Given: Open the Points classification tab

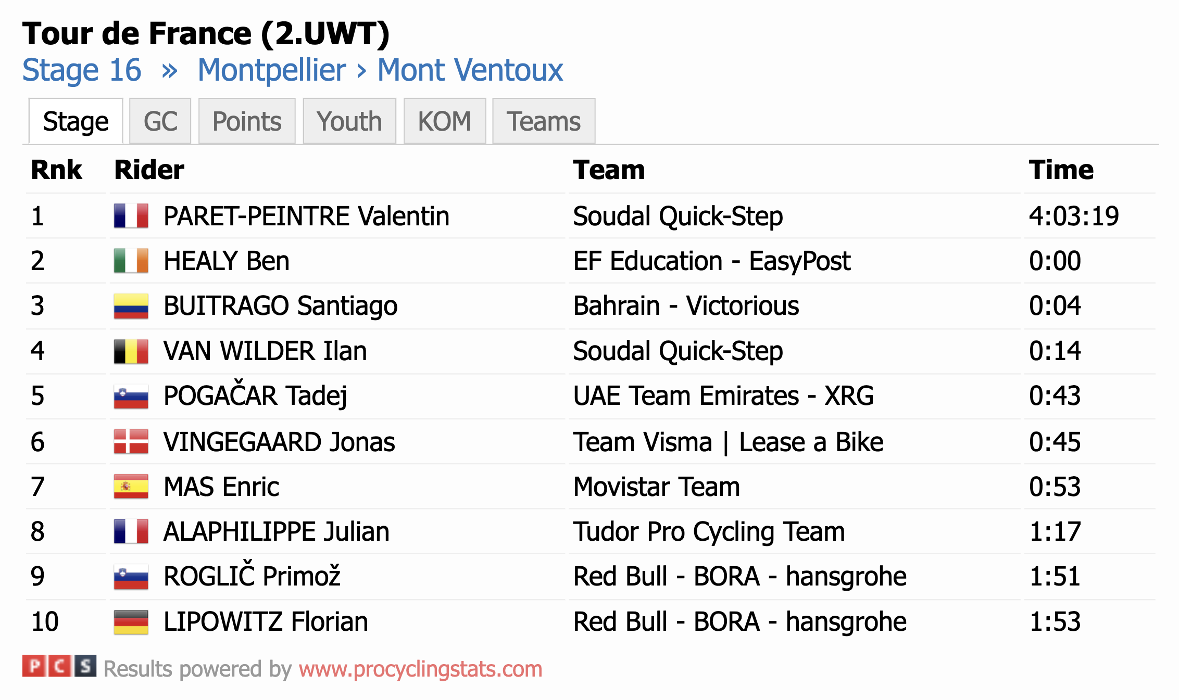Looking at the screenshot, I should click(x=247, y=121).
